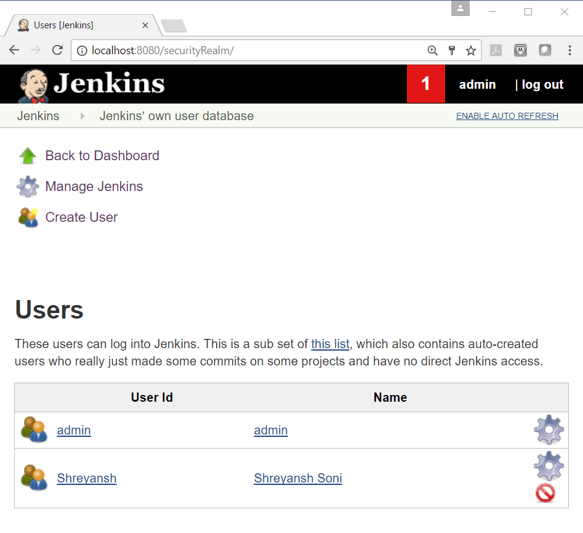The width and height of the screenshot is (583, 533).
Task: Click the Create User people icon
Action: (28, 218)
